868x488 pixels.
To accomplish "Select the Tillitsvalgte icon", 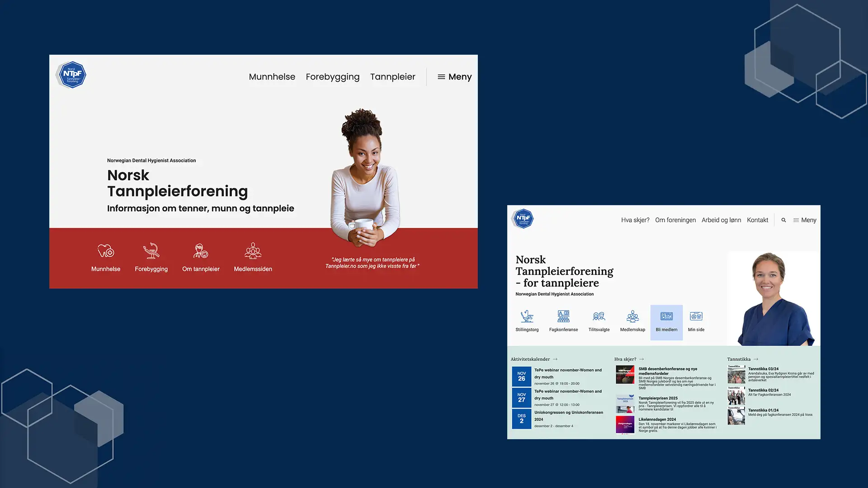I will point(599,316).
